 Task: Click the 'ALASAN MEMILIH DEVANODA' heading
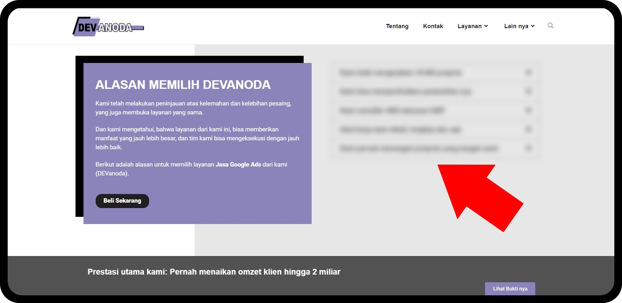coord(183,85)
